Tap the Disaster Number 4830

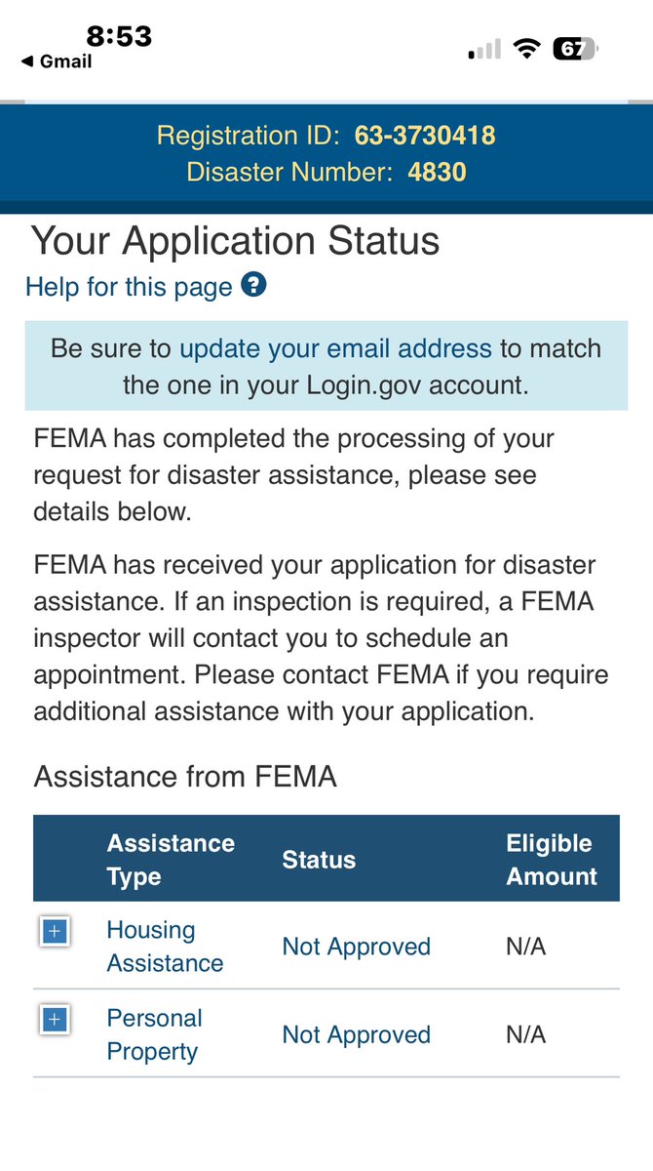click(437, 173)
